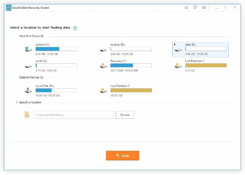Select the 'work (G:)' label
This screenshot has height=175, width=245.
[41, 61]
